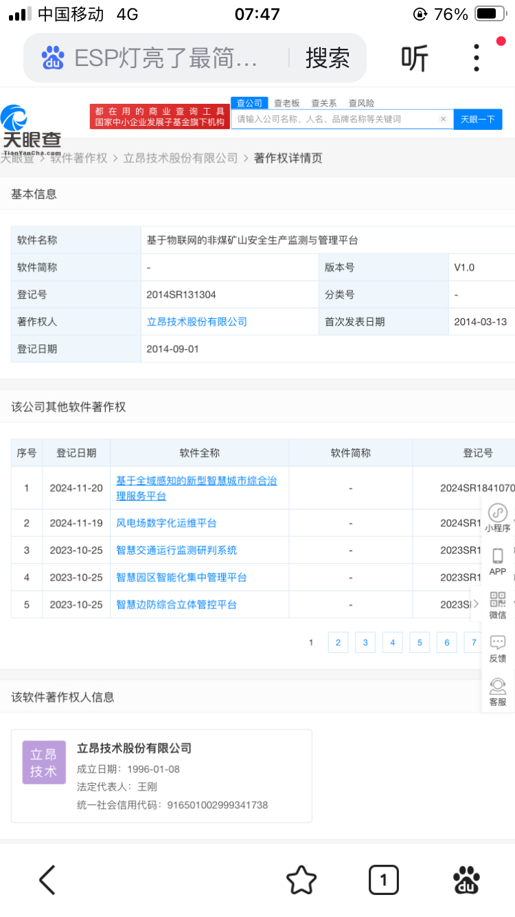Go to page 4 of the copyright list

coord(392,643)
